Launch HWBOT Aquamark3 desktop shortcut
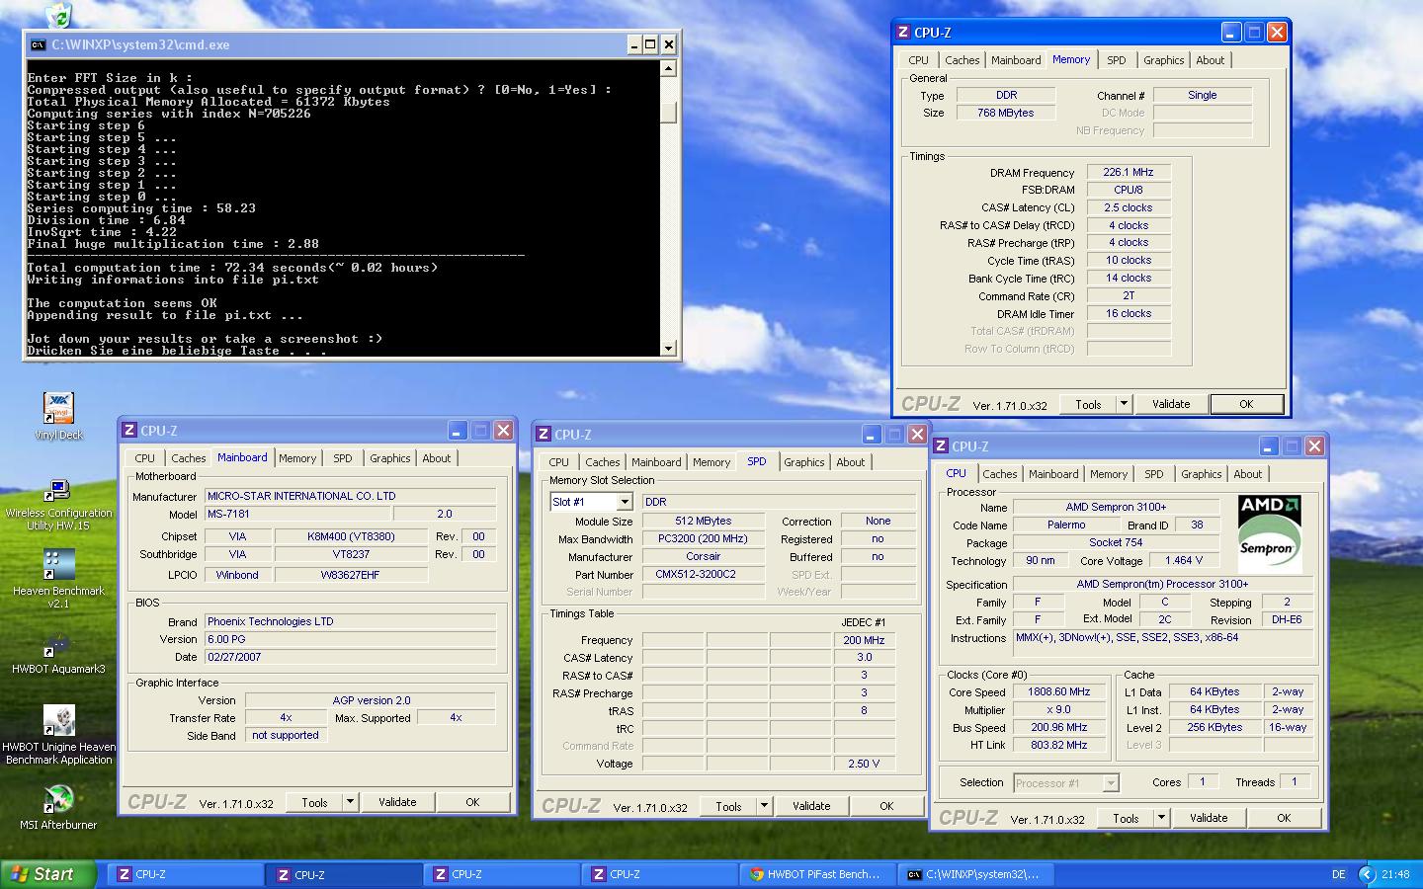 [58, 654]
